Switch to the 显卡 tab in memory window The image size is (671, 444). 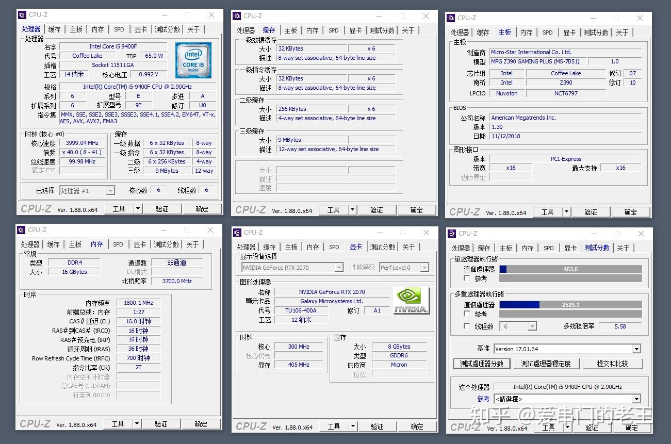pyautogui.click(x=140, y=244)
